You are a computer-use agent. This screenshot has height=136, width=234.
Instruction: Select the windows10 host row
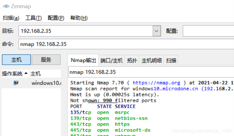(31, 83)
